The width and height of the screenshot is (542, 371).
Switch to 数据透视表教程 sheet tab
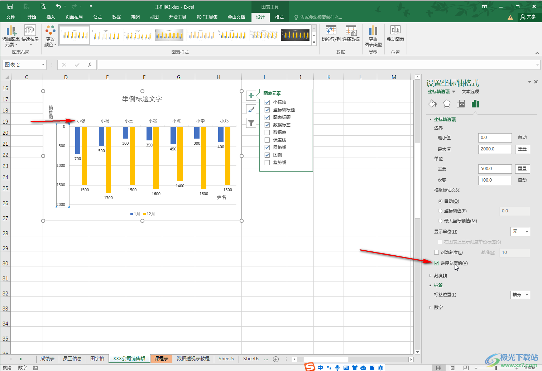(x=193, y=359)
